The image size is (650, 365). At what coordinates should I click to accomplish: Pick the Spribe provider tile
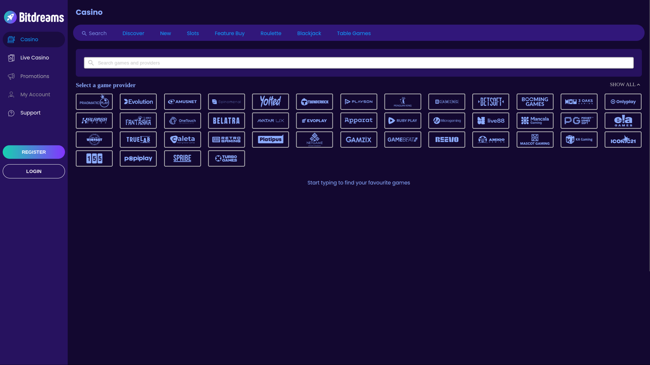click(x=182, y=158)
